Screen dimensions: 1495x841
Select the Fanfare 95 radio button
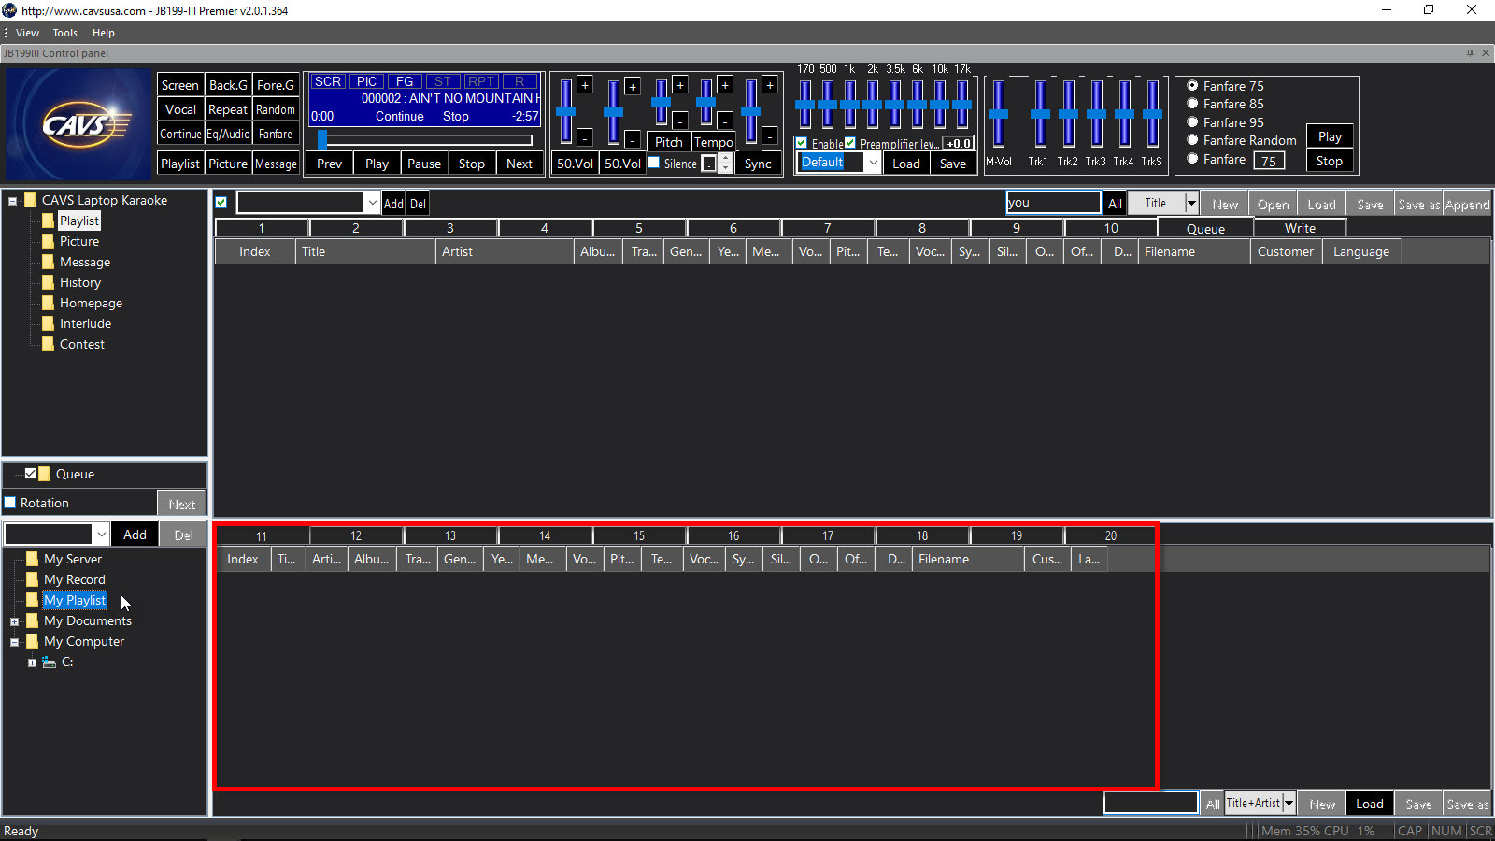click(x=1192, y=121)
